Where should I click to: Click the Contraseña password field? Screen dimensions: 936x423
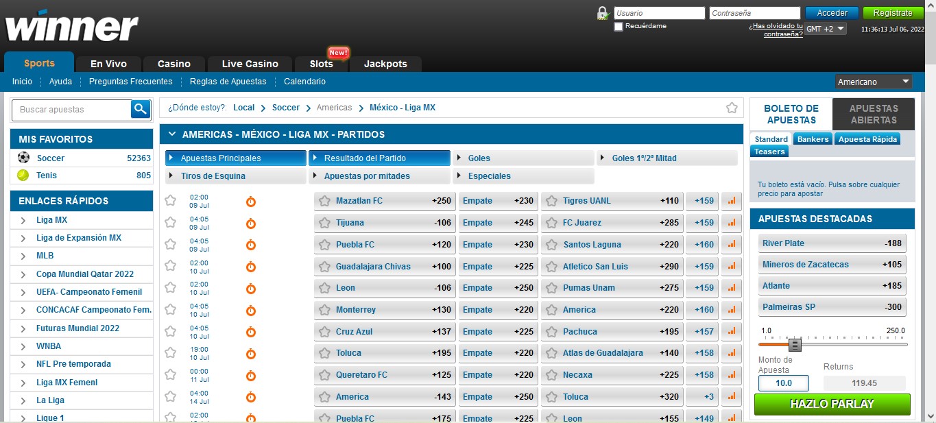point(754,13)
